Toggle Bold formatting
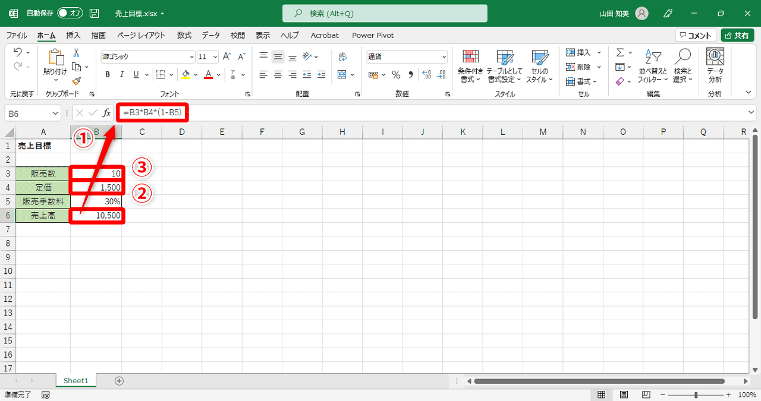The height and width of the screenshot is (401, 761). point(108,75)
